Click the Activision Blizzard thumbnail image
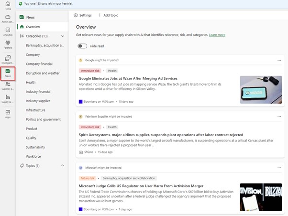 pyautogui.click(x=261, y=197)
